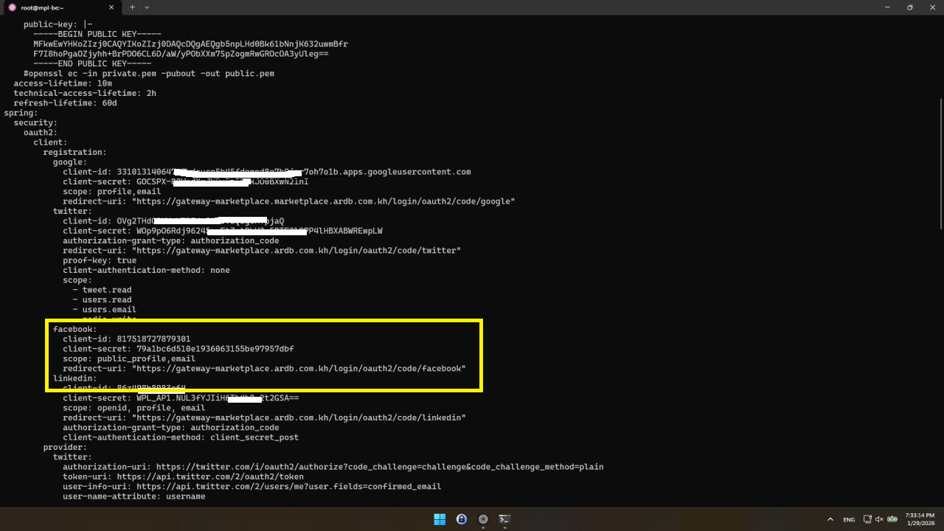This screenshot has width=944, height=531.
Task: Click the 'refresh-lifetime: 60d' line
Action: click(x=65, y=103)
